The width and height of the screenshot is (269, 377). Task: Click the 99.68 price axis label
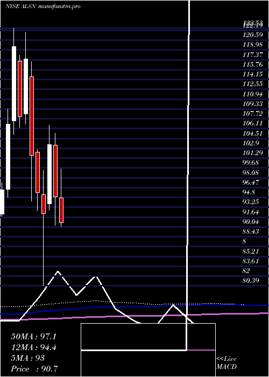click(251, 163)
